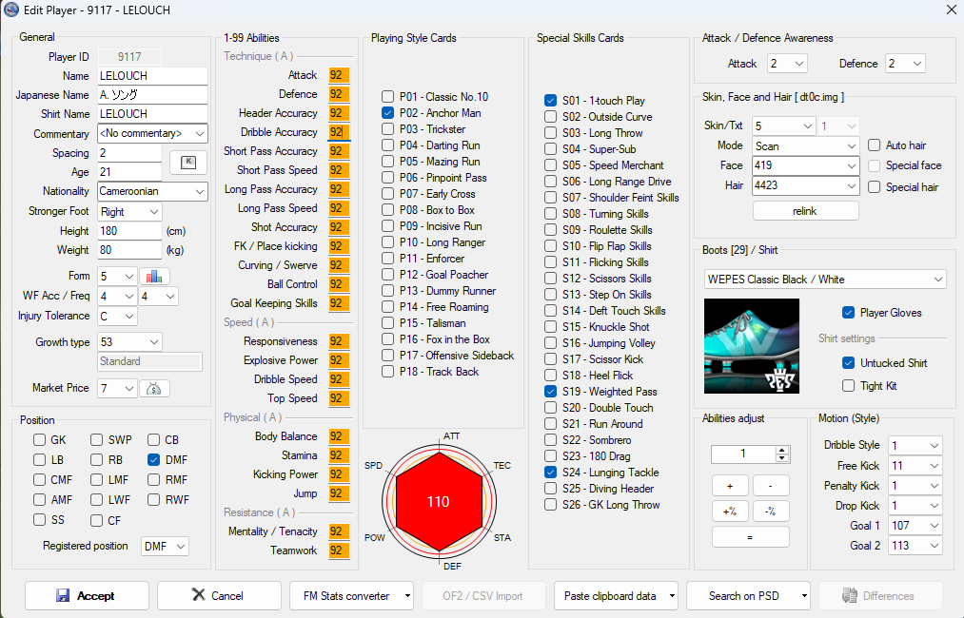Expand the Goal 1 celebration dropdown
This screenshot has height=618, width=964.
tap(934, 526)
